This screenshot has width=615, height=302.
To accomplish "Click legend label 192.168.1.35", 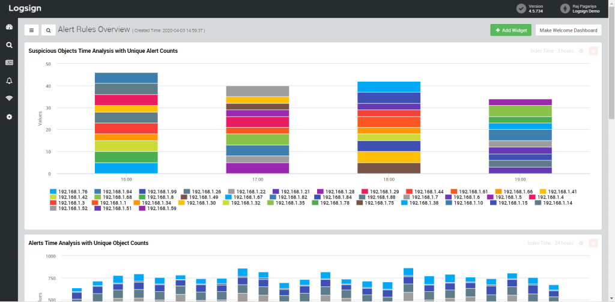I will (290, 203).
